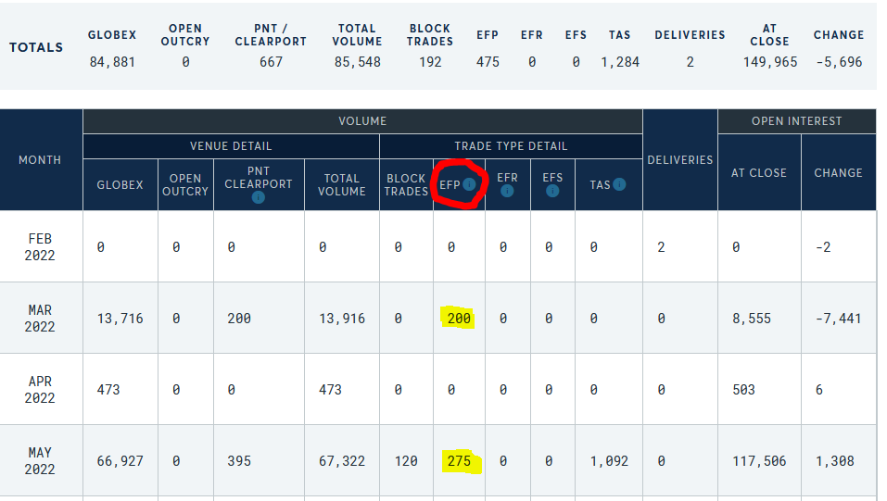This screenshot has height=501, width=887.
Task: Select the 13,916 total volume for MAR 2022
Action: point(342,319)
